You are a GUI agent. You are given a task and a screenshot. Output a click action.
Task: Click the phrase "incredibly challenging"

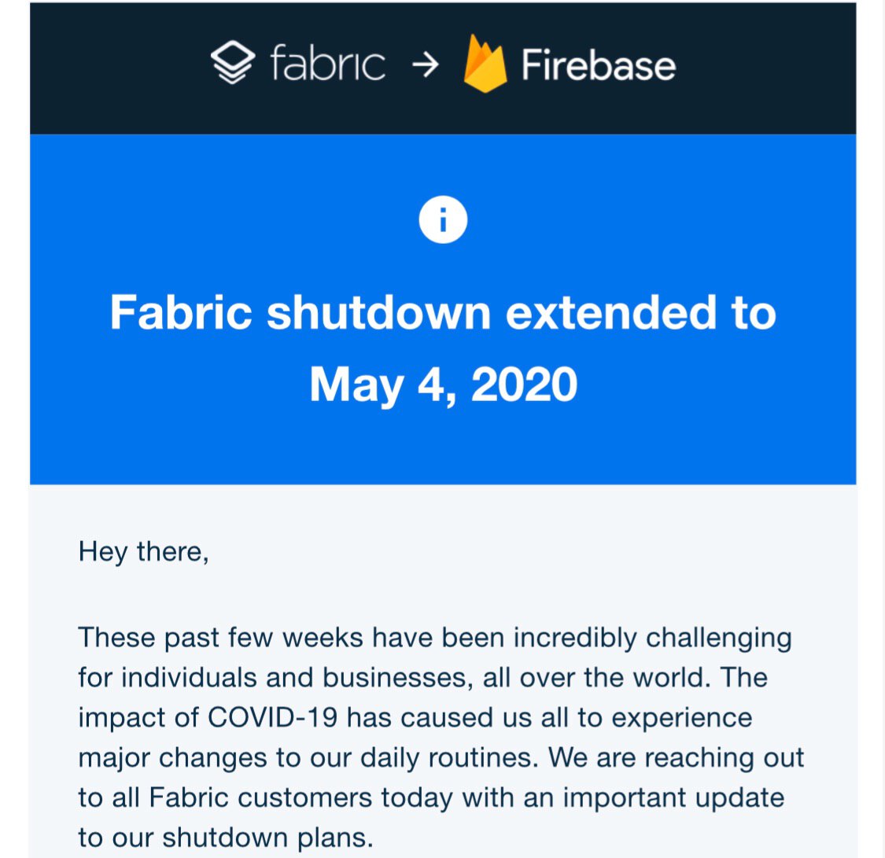pos(652,636)
